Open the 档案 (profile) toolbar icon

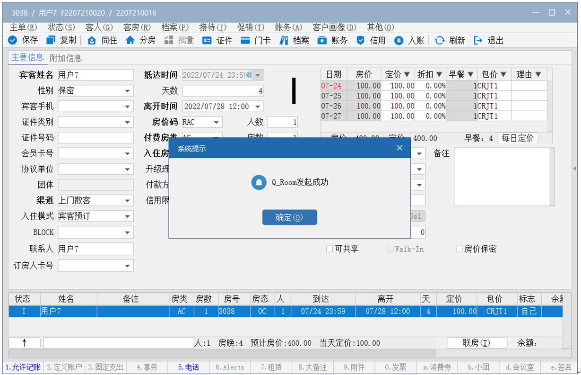point(284,41)
